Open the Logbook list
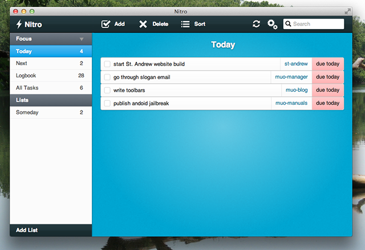Screen dimensions: 365x250 tap(51, 76)
